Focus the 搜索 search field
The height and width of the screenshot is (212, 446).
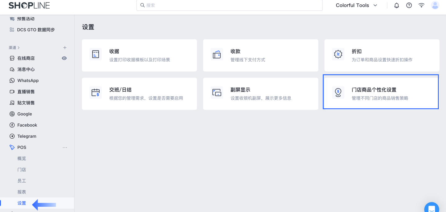[x=229, y=5]
